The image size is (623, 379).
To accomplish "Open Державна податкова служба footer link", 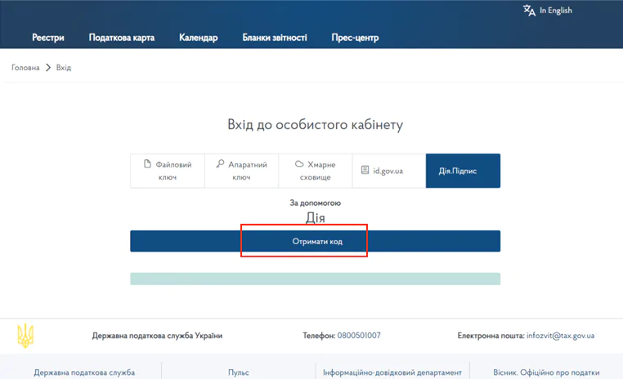I will [x=84, y=372].
